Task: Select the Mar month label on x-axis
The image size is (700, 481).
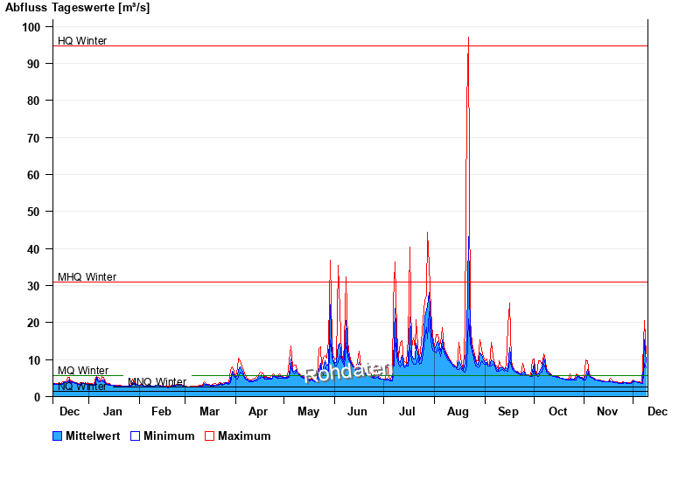Action: coord(210,411)
